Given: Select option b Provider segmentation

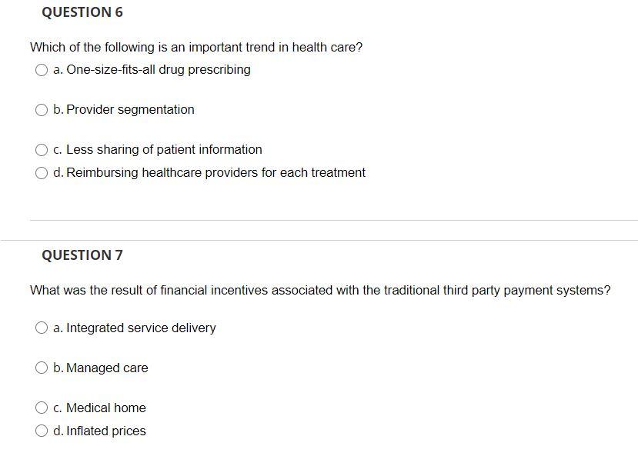Looking at the screenshot, I should click(42, 109).
